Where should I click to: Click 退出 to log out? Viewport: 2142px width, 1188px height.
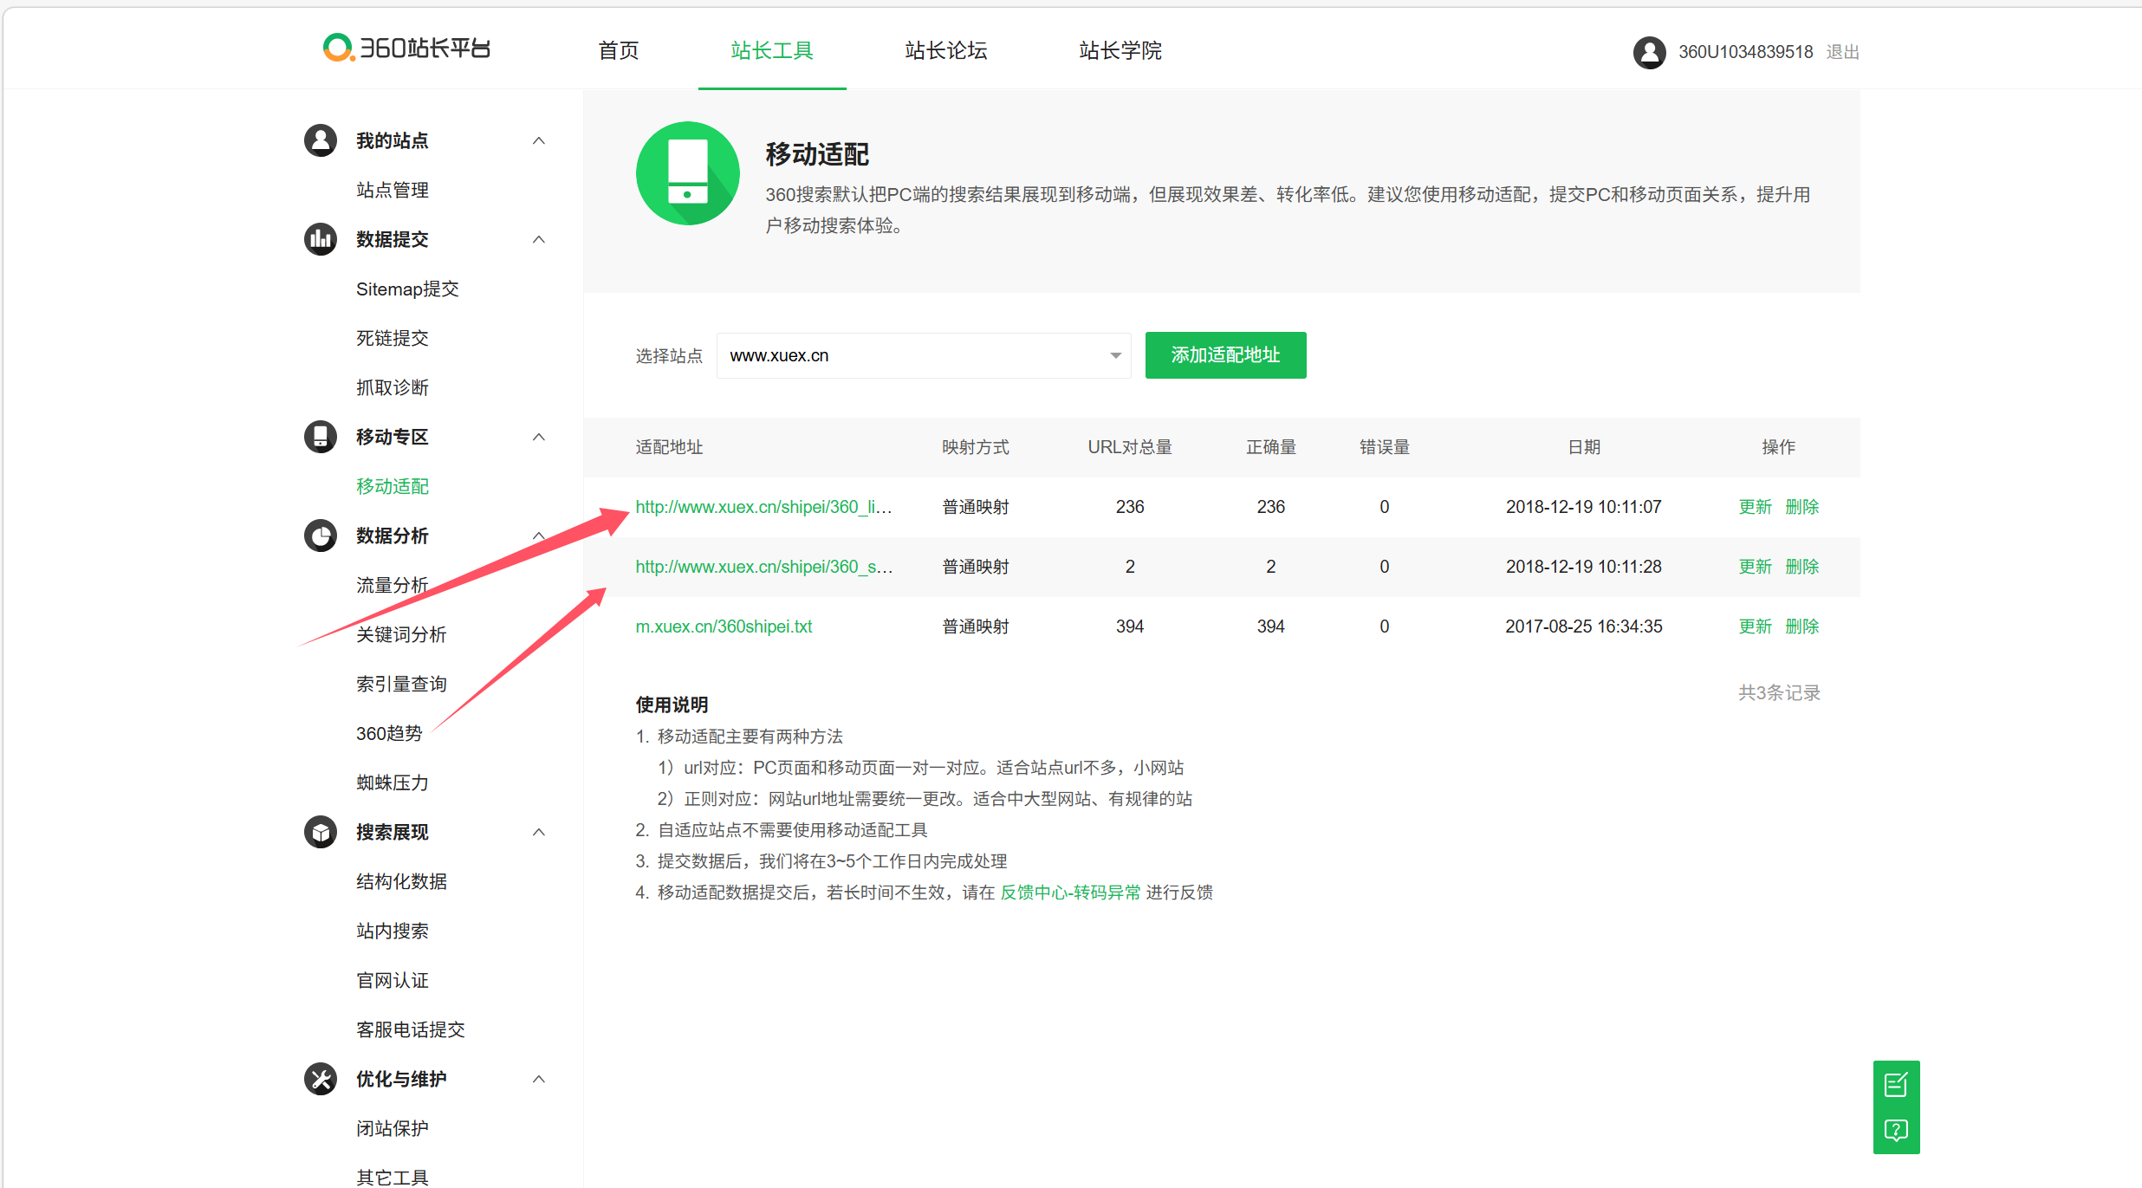click(x=1842, y=52)
